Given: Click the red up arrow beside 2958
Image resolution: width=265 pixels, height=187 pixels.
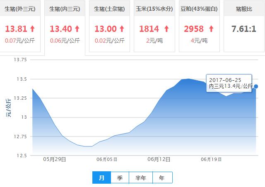Looking at the screenshot, I should pos(211,29).
